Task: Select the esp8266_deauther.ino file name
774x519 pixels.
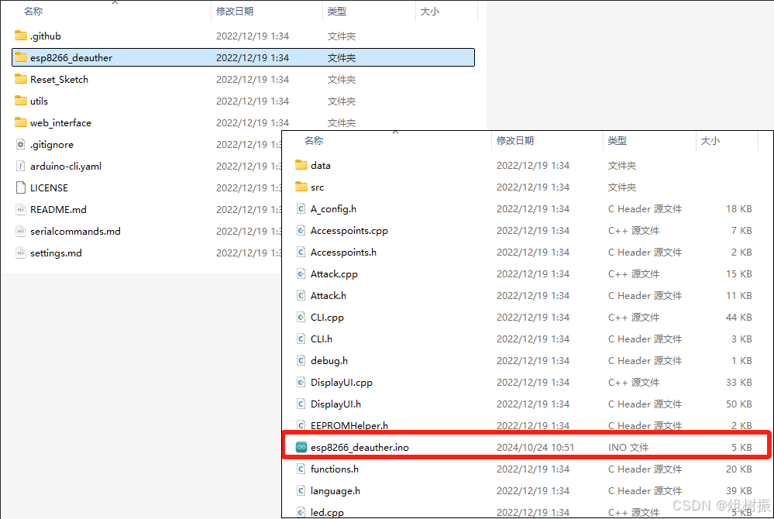Action: point(359,448)
